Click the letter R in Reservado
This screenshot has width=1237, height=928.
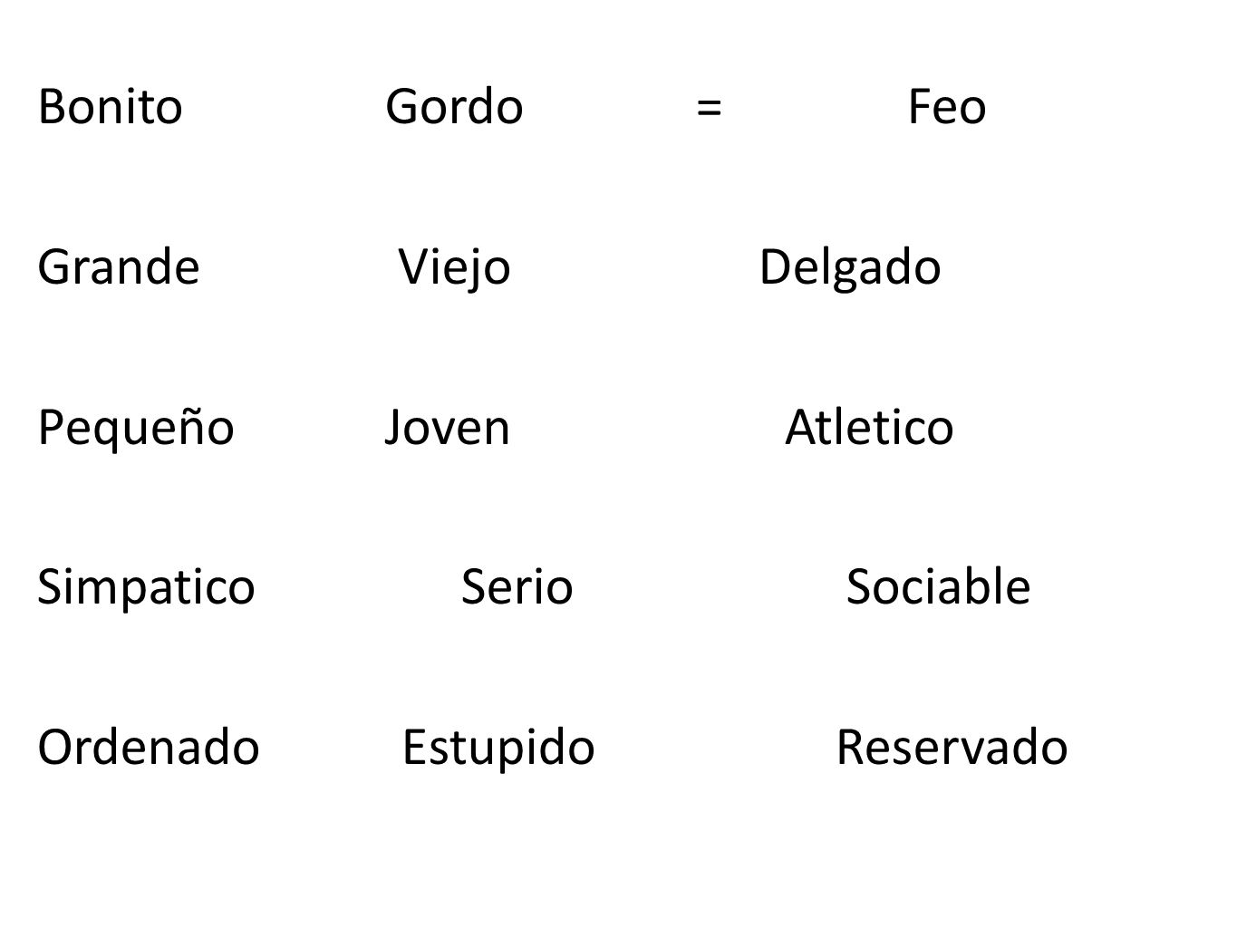[849, 749]
